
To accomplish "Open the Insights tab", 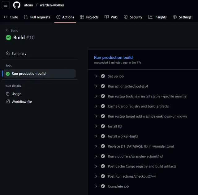I will pyautogui.click(x=157, y=17).
